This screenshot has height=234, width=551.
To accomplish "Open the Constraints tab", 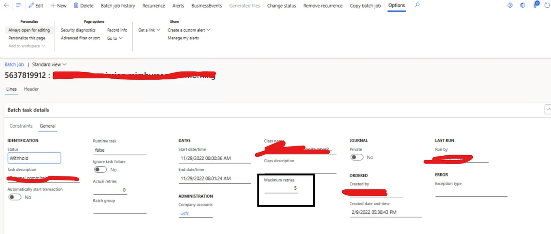I will tap(21, 126).
